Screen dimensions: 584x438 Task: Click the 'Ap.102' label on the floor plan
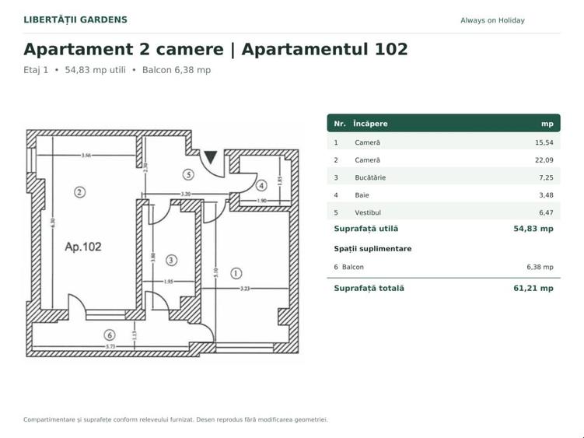(83, 247)
